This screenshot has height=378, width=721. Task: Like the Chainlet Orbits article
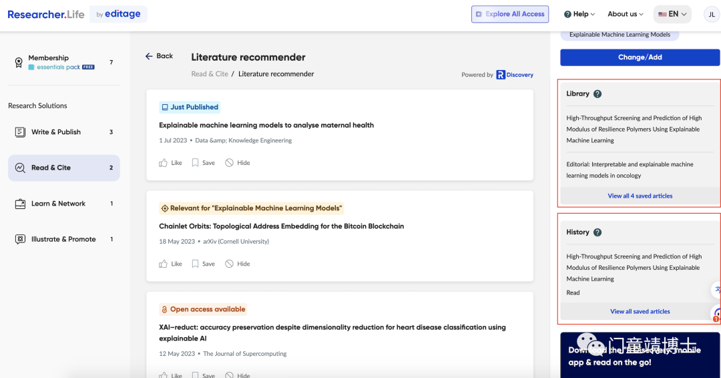171,264
